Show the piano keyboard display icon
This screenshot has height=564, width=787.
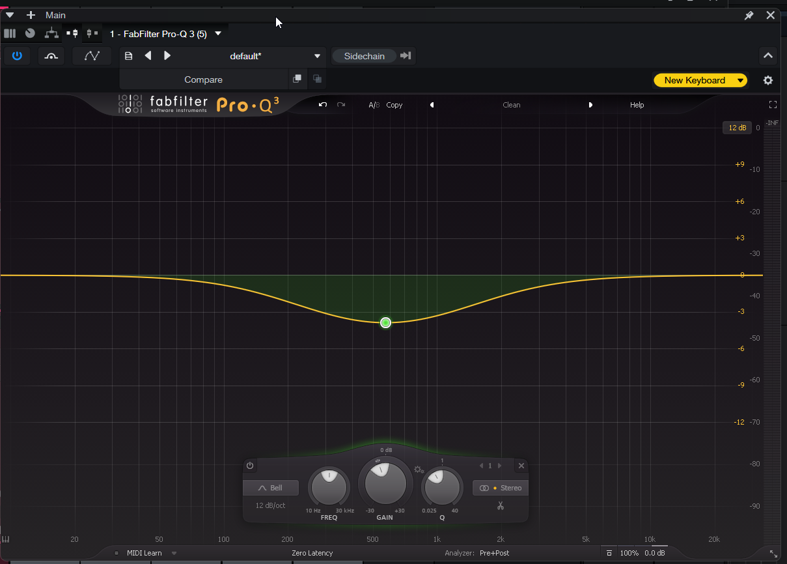pos(6,539)
